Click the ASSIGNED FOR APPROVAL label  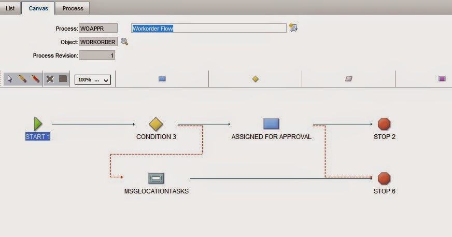click(x=271, y=137)
